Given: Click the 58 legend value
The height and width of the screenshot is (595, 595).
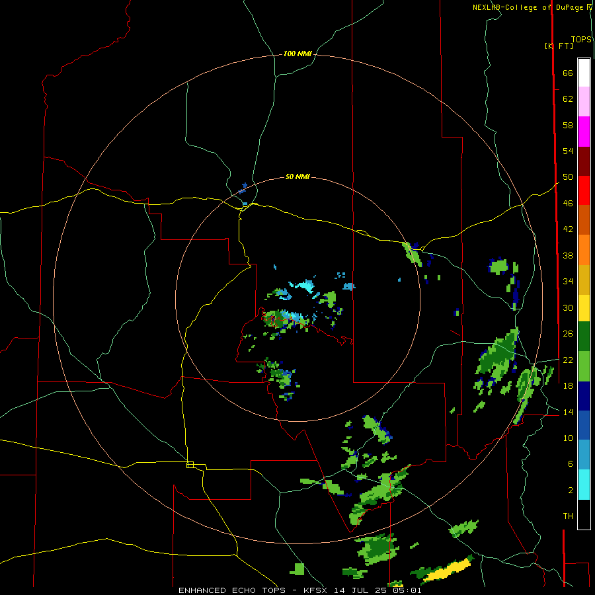Looking at the screenshot, I should point(568,125).
